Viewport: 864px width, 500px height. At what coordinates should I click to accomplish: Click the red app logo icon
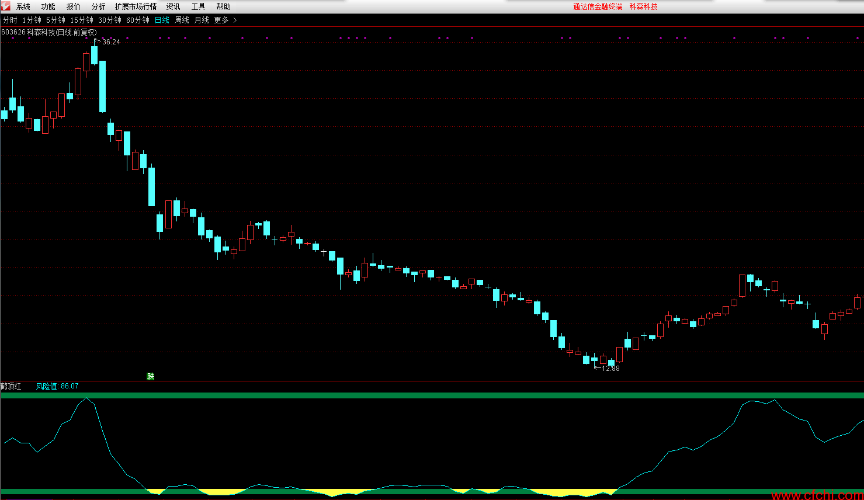(5, 6)
